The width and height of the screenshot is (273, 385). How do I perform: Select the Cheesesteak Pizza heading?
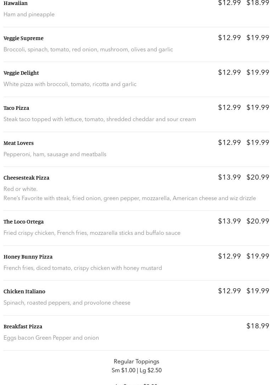click(26, 177)
